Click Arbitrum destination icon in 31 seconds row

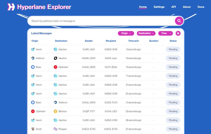56,102
